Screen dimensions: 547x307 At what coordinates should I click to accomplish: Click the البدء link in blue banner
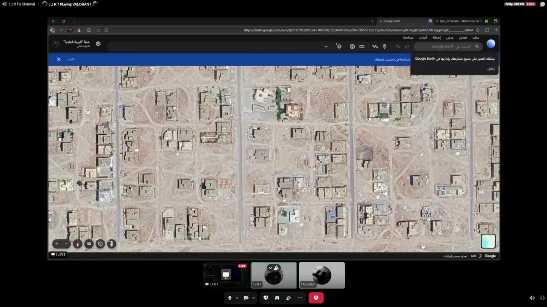[x=71, y=59]
